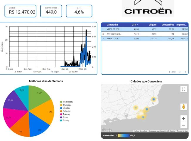Sort table by Cliques header

[153, 25]
